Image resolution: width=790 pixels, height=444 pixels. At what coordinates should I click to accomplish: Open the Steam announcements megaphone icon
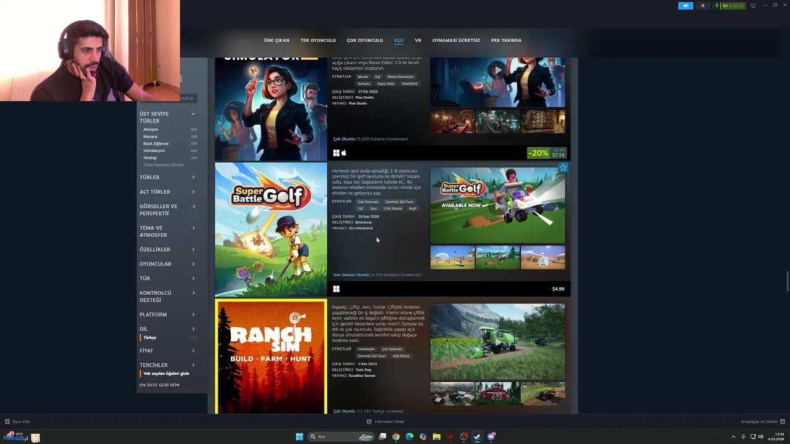pos(686,6)
